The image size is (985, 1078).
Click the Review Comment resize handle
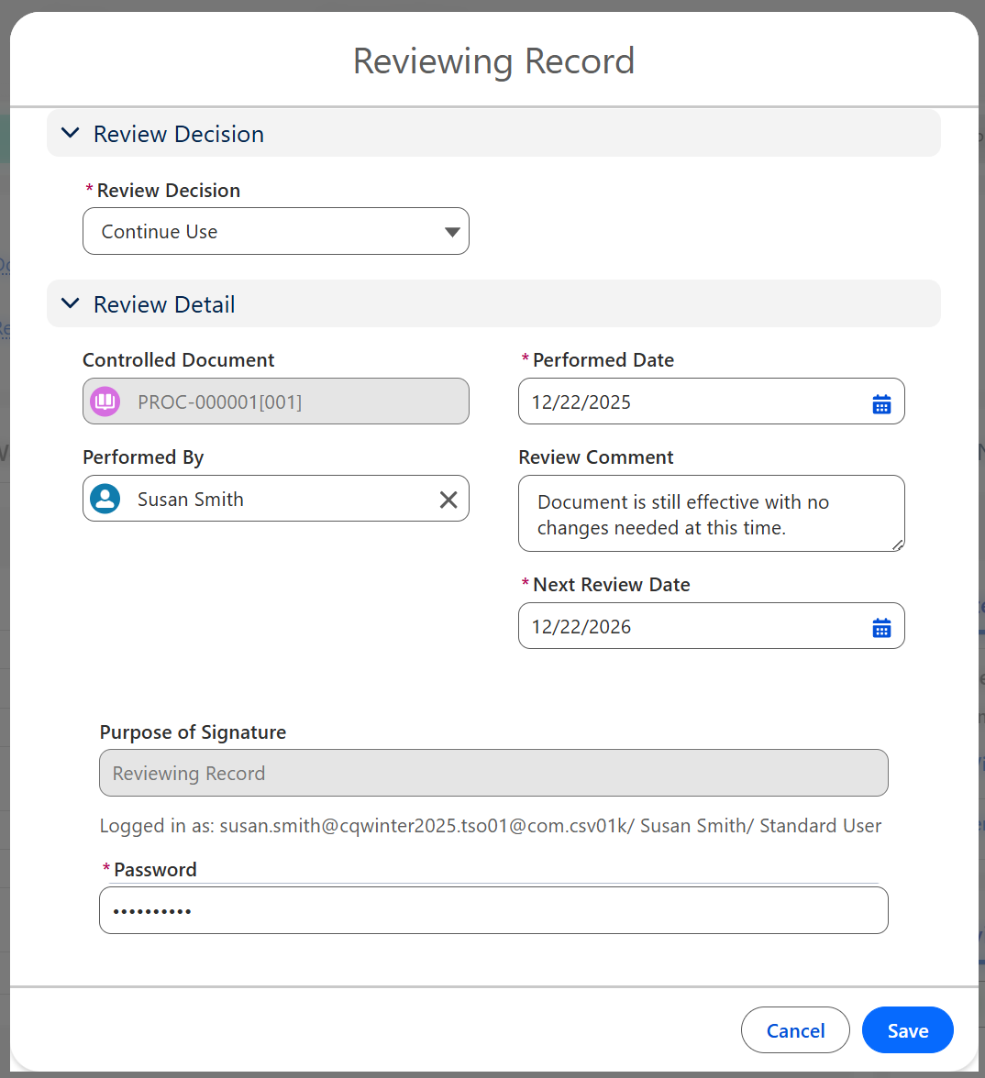point(897,544)
